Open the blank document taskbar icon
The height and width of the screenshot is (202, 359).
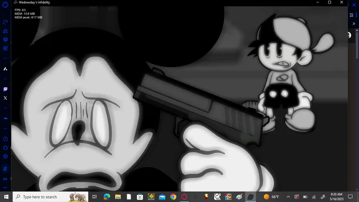129,197
